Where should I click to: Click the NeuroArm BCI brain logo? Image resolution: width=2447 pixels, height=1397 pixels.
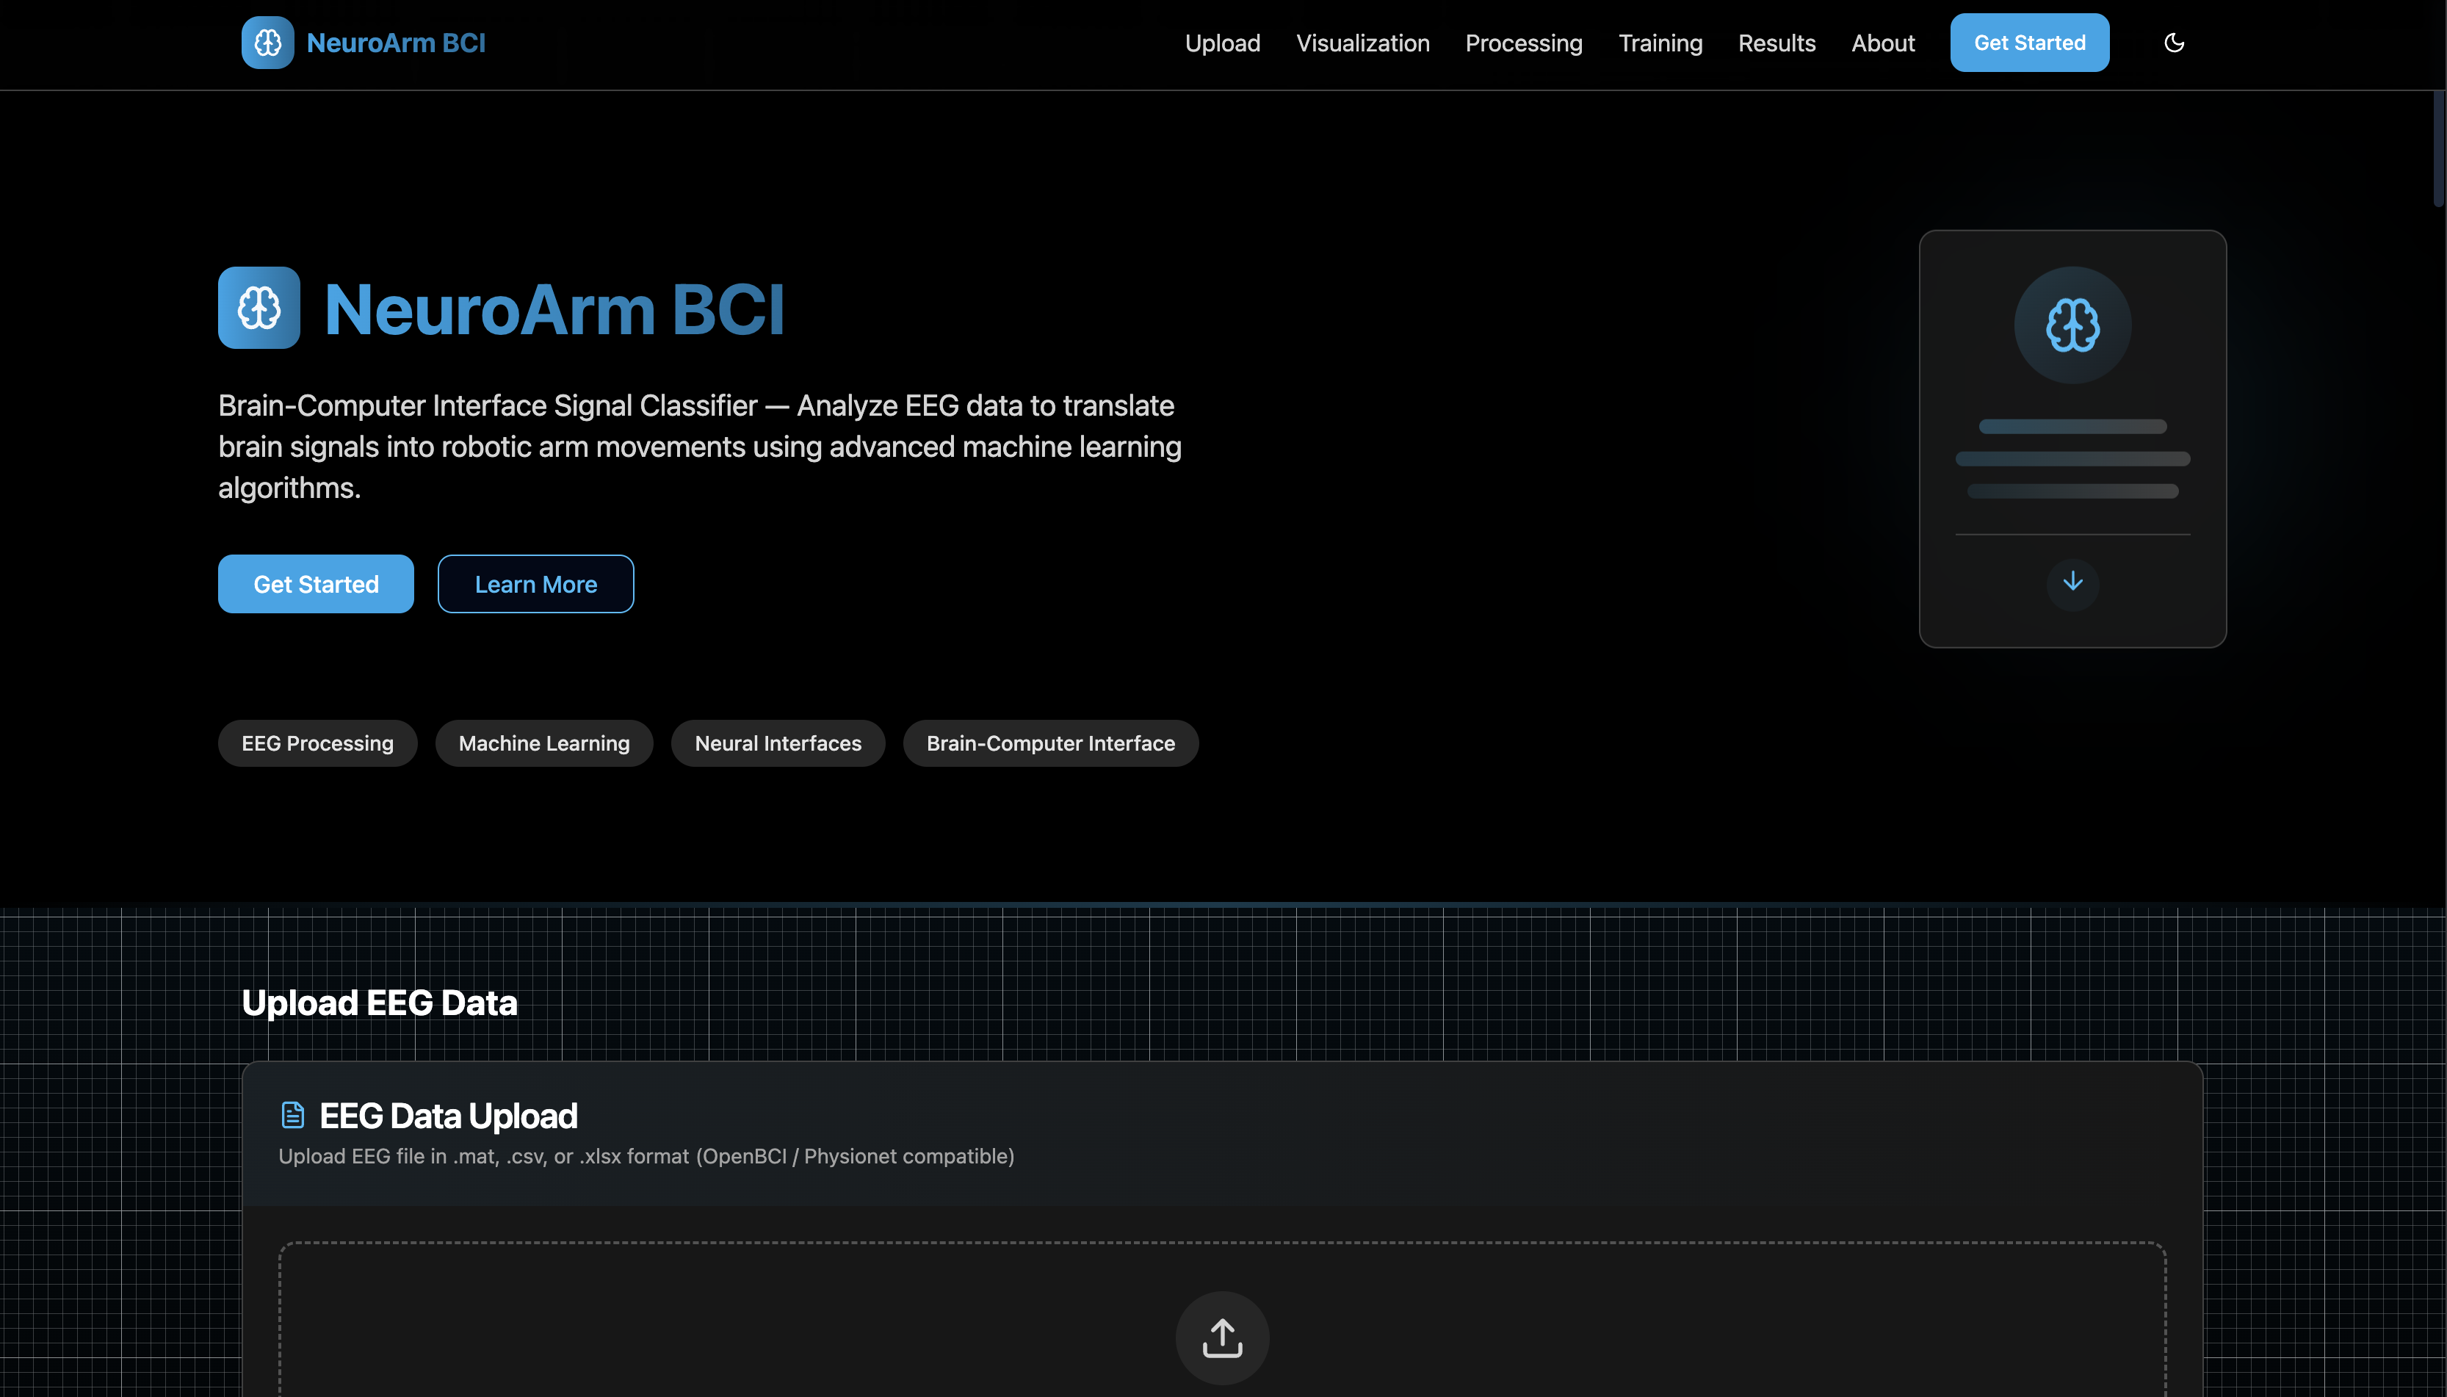pos(267,42)
